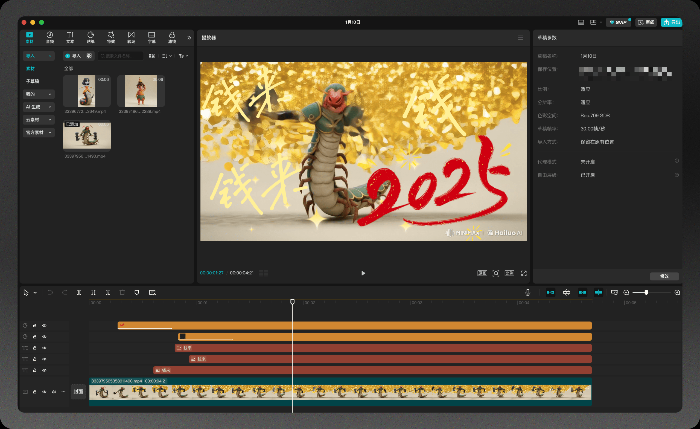
Task: Open the layout switcher icon in title bar
Action: coord(593,22)
